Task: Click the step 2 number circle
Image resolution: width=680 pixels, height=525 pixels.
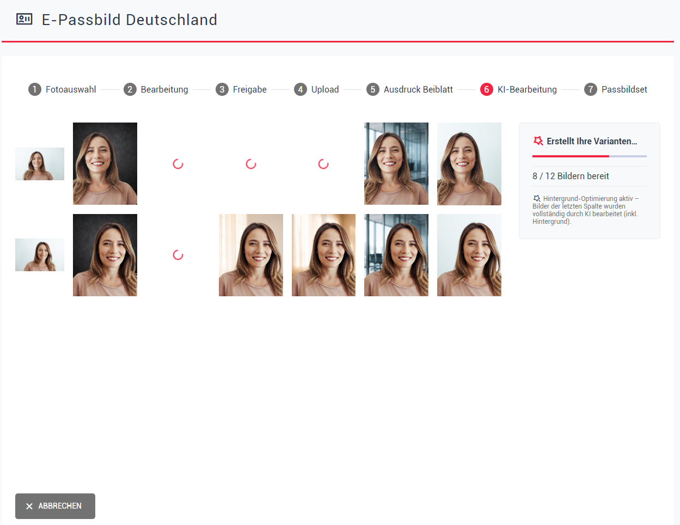Action: (130, 89)
